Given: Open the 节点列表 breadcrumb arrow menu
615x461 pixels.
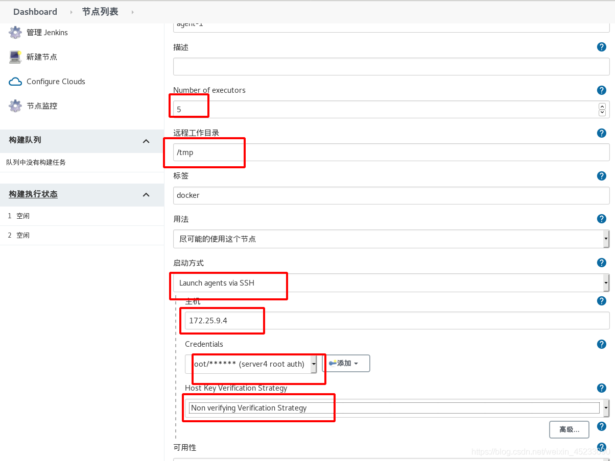Looking at the screenshot, I should pos(132,12).
